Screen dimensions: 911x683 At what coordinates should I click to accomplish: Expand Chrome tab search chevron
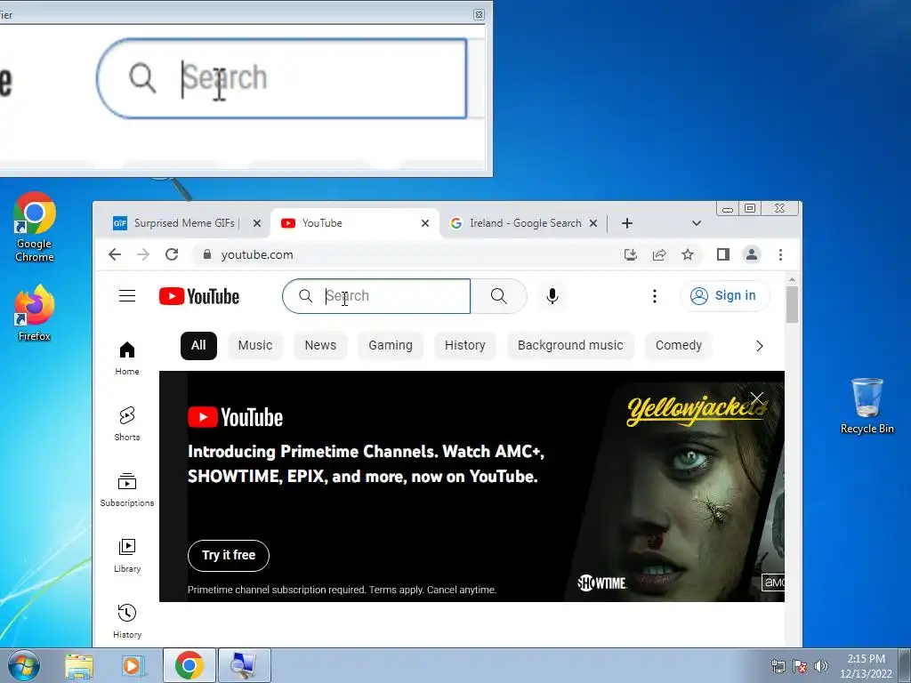click(x=697, y=223)
